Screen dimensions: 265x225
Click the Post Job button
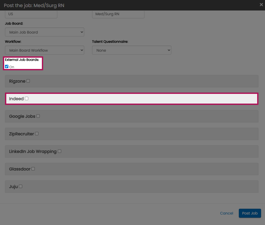pos(250,213)
